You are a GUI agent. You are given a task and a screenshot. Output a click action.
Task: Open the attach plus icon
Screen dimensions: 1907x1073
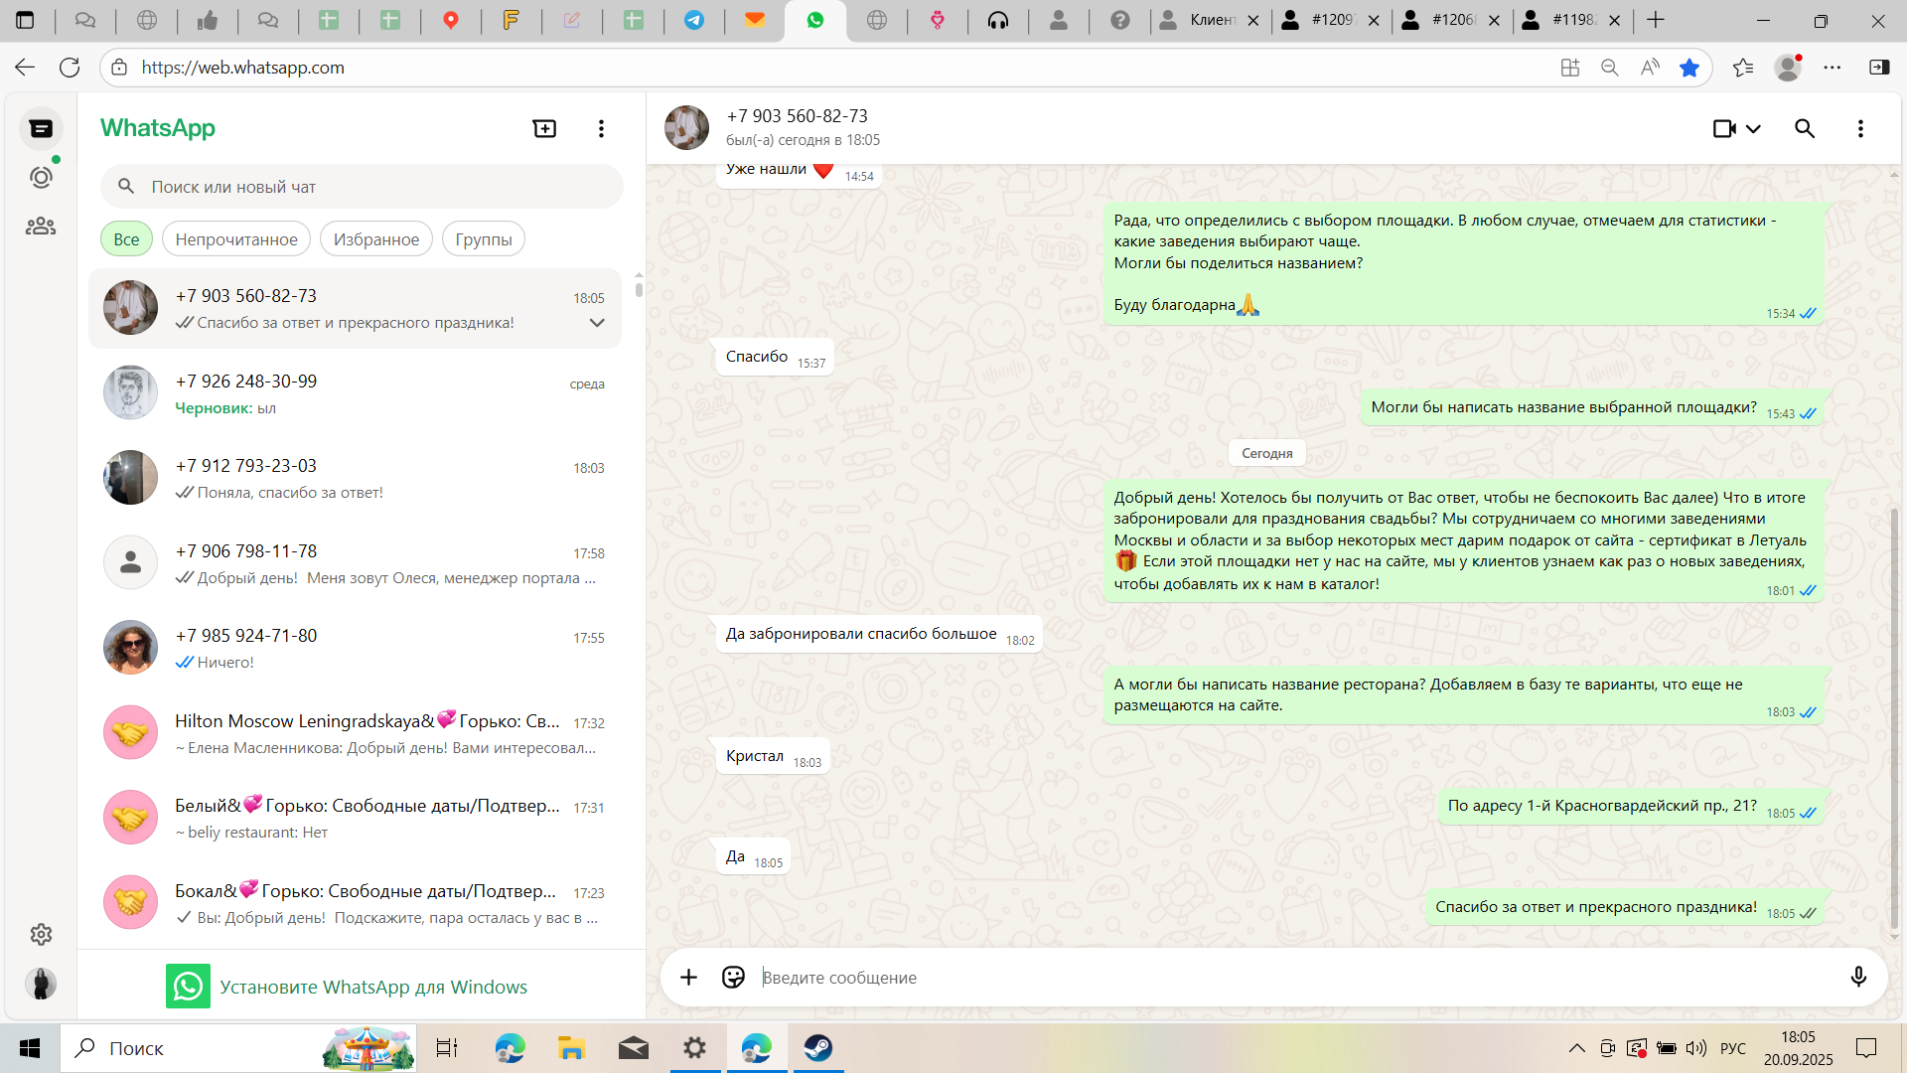tap(688, 978)
